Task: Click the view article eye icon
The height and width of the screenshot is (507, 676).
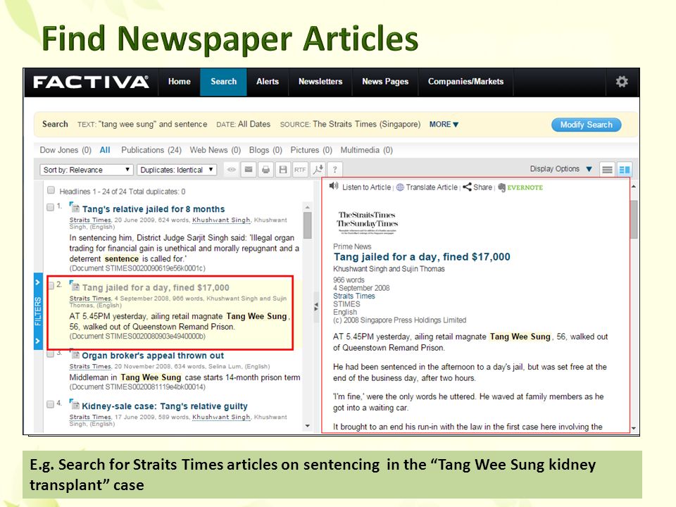Action: (232, 170)
